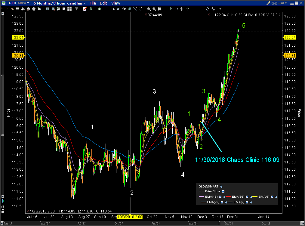Click the white table grid icon

click(x=17, y=9)
